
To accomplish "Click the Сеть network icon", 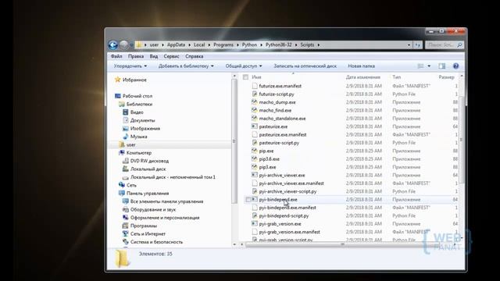I will click(122, 185).
